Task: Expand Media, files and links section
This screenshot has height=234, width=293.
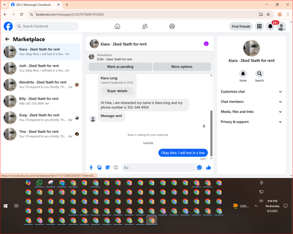Action: (251, 112)
